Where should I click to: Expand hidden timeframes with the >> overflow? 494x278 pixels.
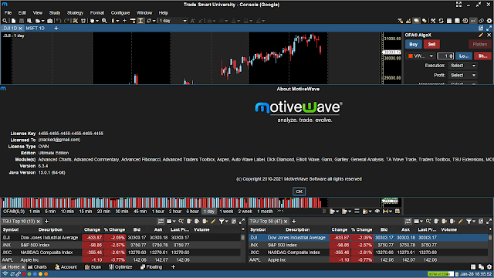[x=280, y=211]
